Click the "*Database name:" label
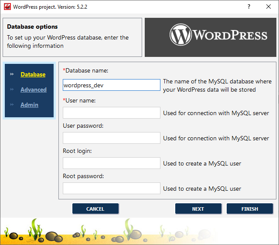The height and width of the screenshot is (245, 279). point(85,70)
